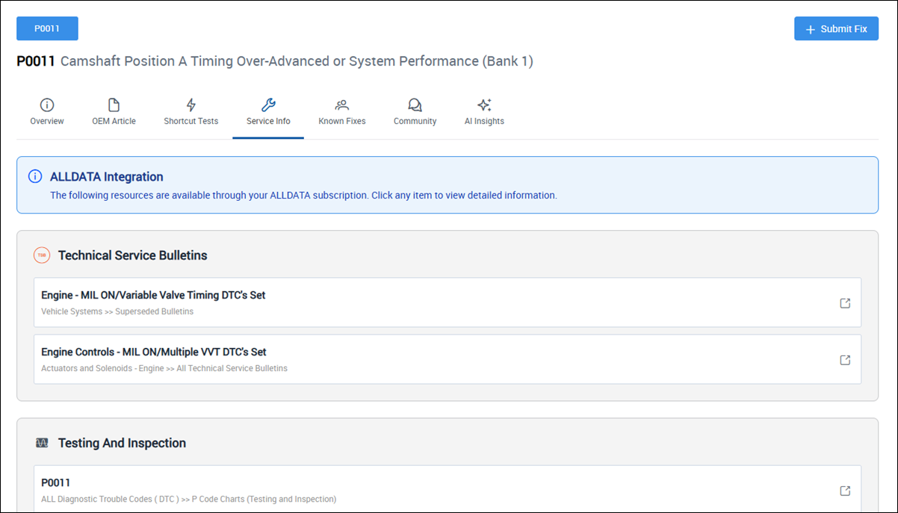The height and width of the screenshot is (513, 898).
Task: Click the 'Testing And Inspection' heading
Action: 122,443
